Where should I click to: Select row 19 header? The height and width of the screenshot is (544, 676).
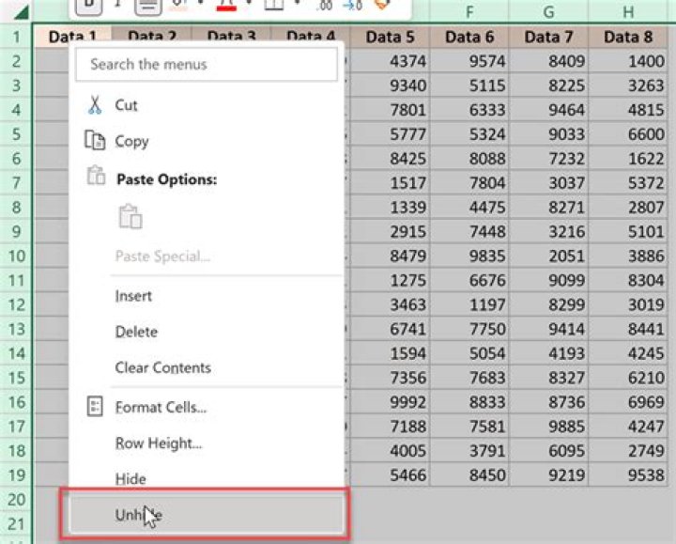click(x=16, y=475)
